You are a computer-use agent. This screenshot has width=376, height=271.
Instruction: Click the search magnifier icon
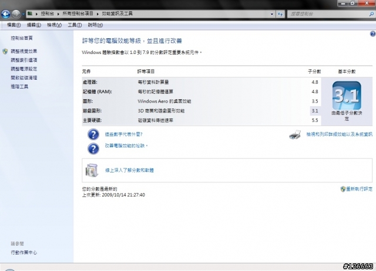pyautogui.click(x=371, y=14)
